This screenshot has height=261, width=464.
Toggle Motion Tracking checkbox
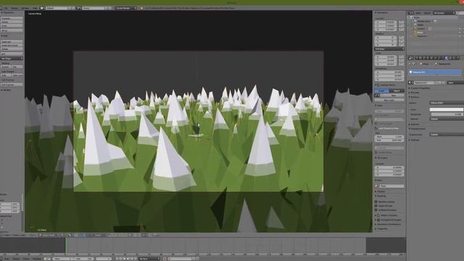[x=378, y=215]
